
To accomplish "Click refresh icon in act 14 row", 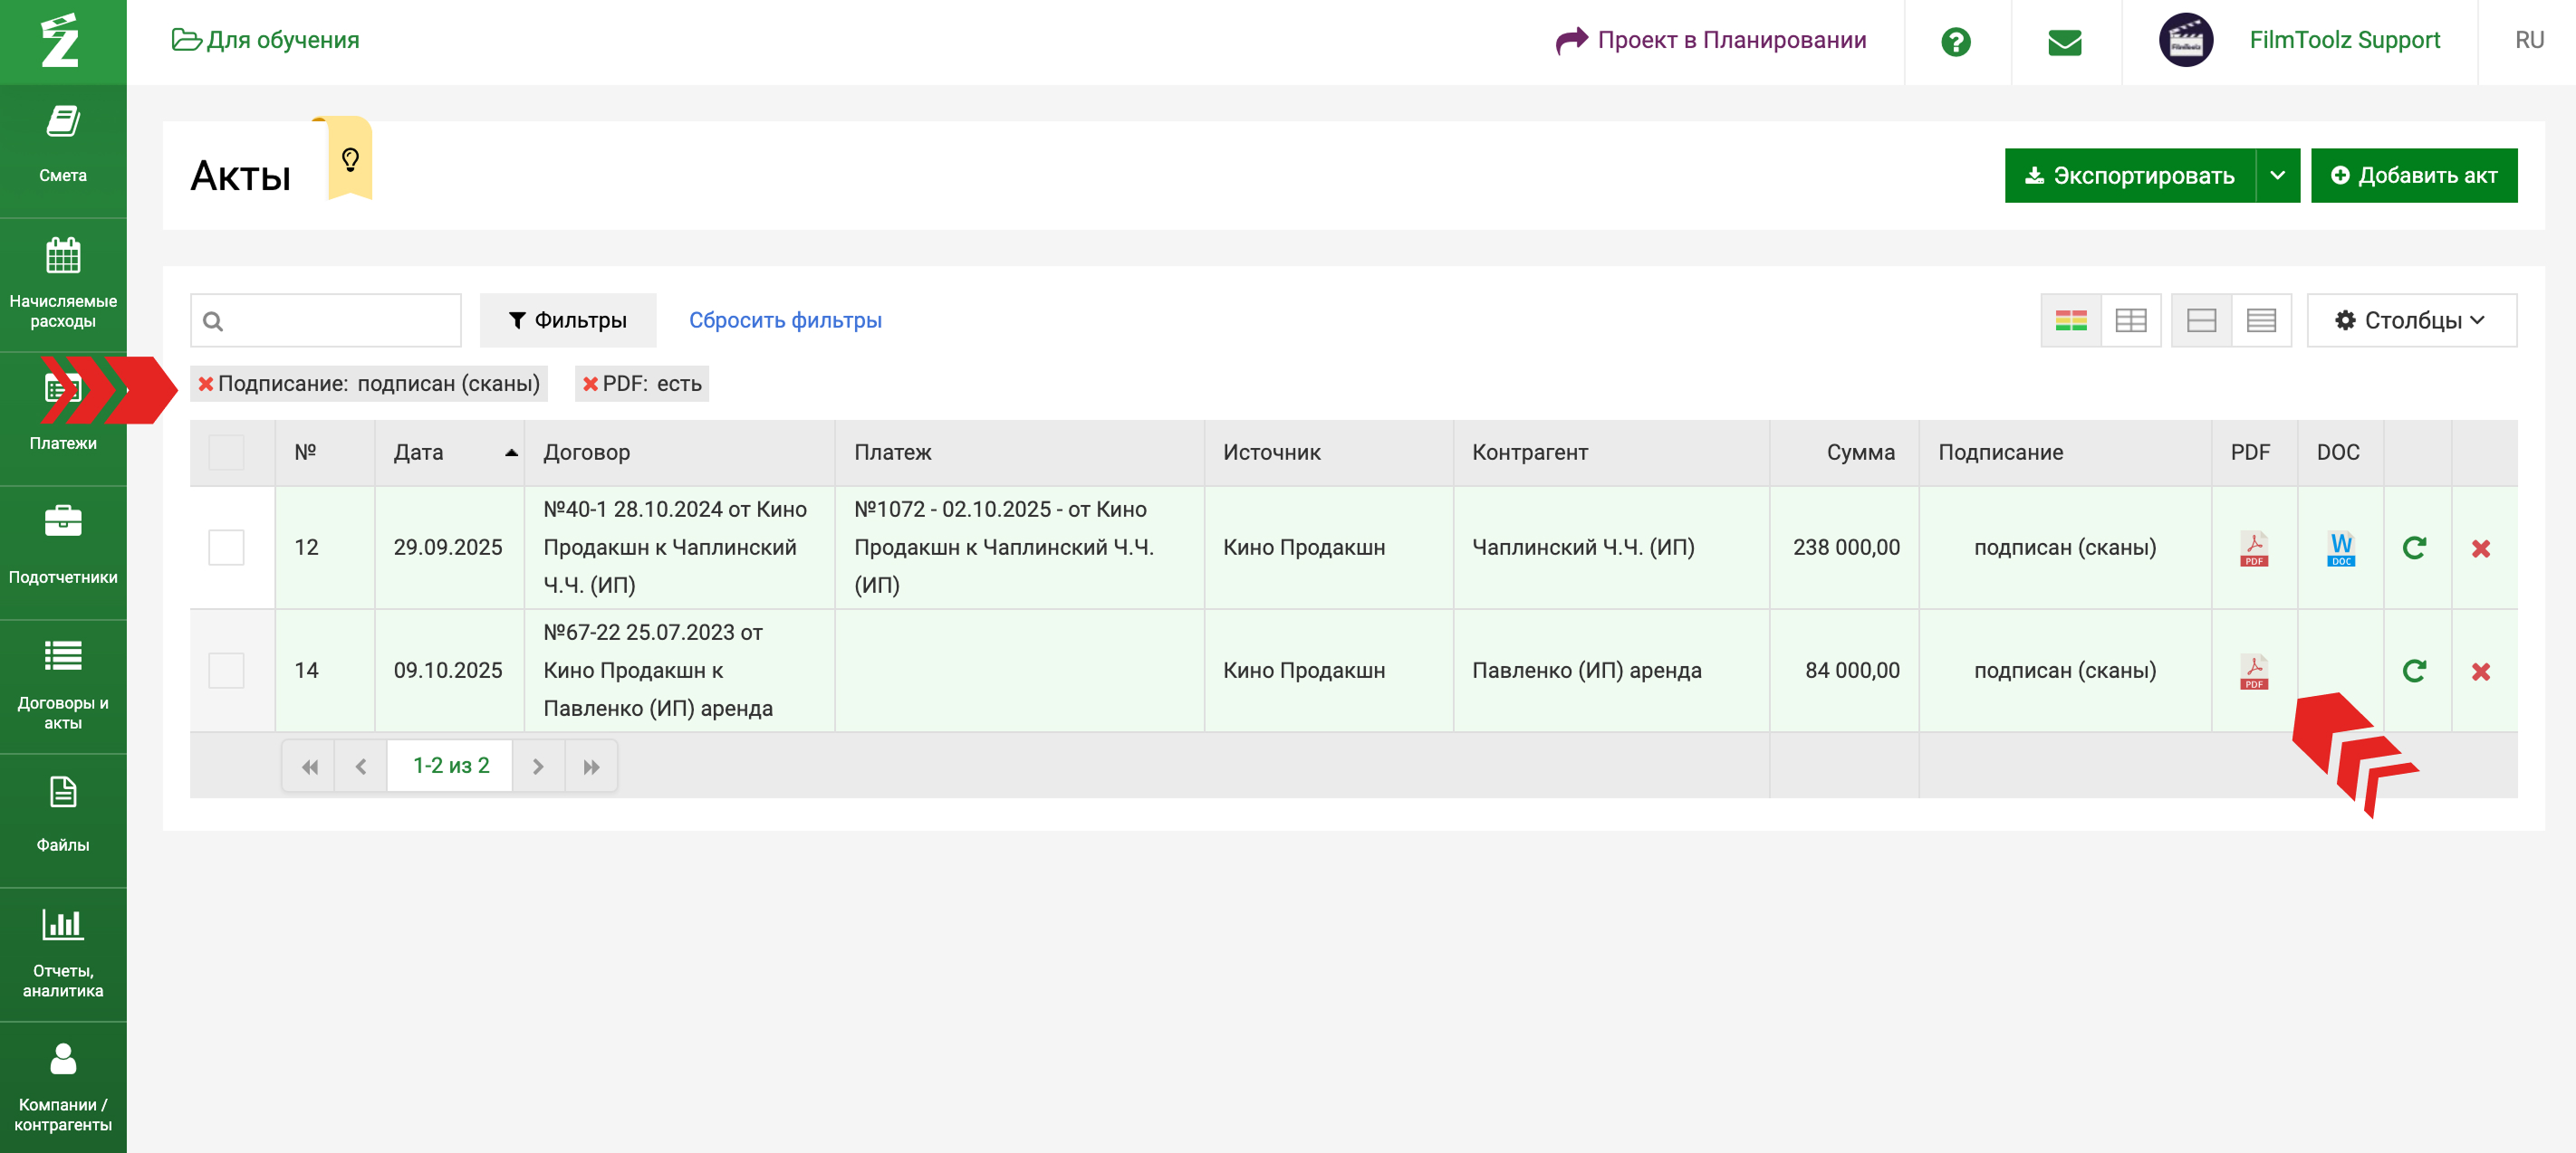I will click(2414, 671).
